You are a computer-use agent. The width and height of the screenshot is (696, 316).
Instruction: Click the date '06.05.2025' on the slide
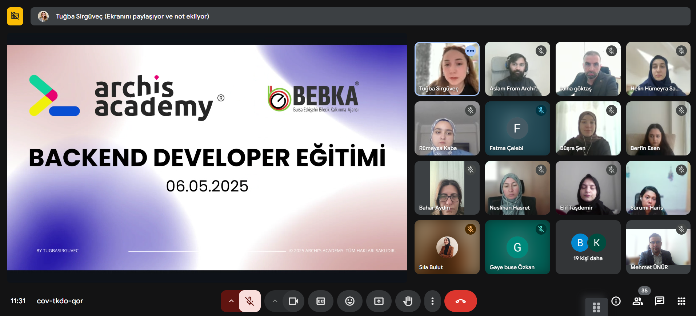pos(207,186)
